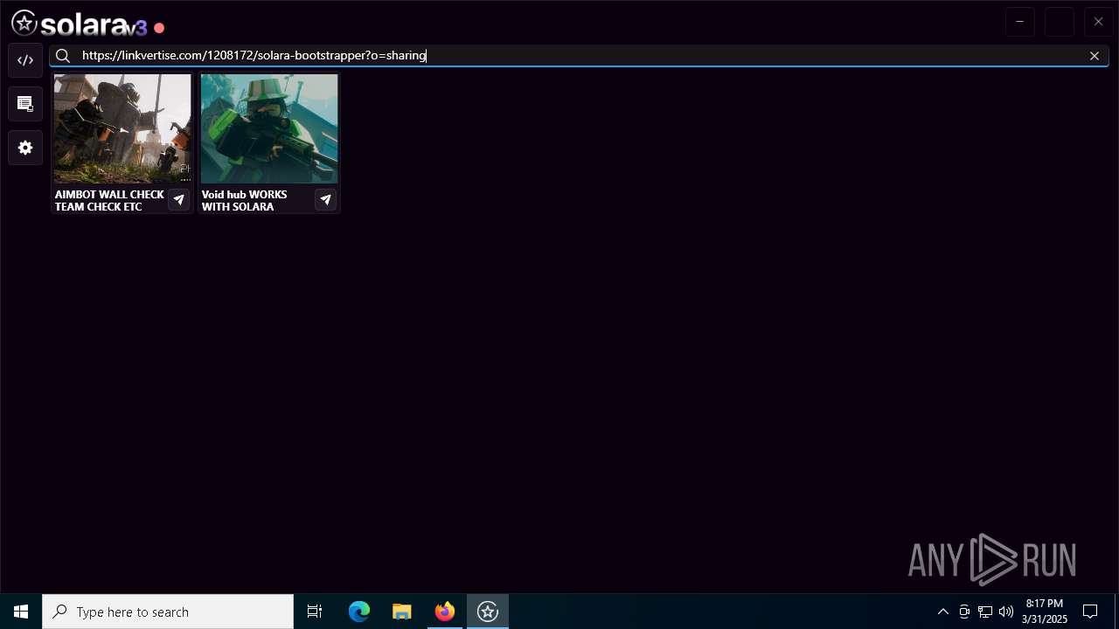Screen dimensions: 1119x629
Task: Open the script list sidebar icon
Action: point(25,104)
